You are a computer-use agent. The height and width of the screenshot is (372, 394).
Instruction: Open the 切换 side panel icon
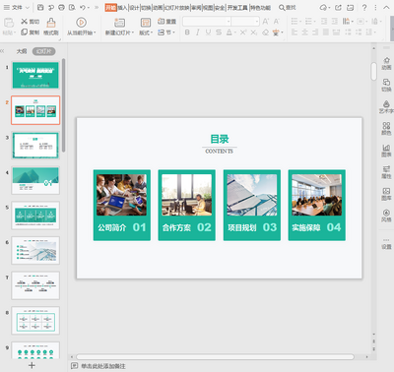coord(386,85)
